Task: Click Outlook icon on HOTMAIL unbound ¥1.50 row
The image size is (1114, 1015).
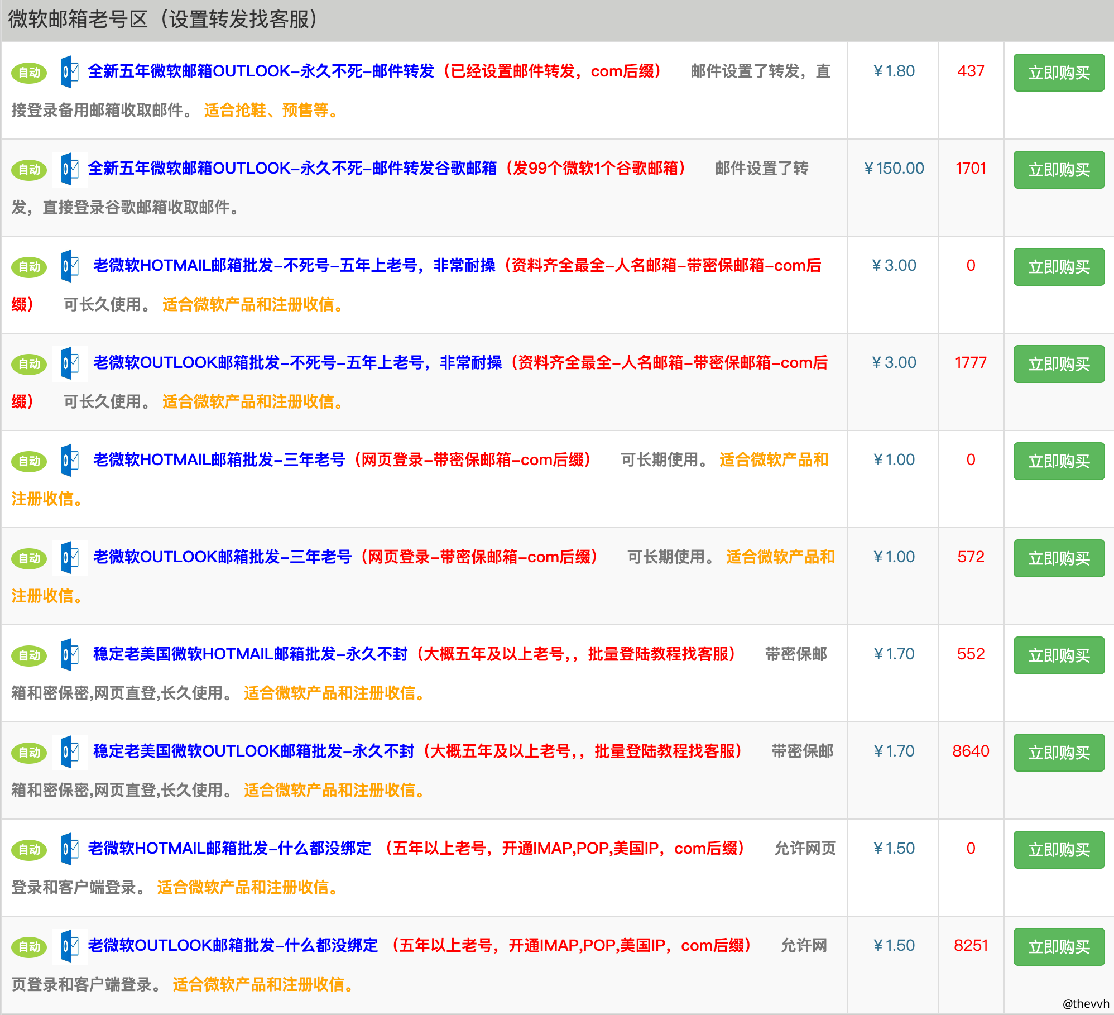Action: [69, 849]
